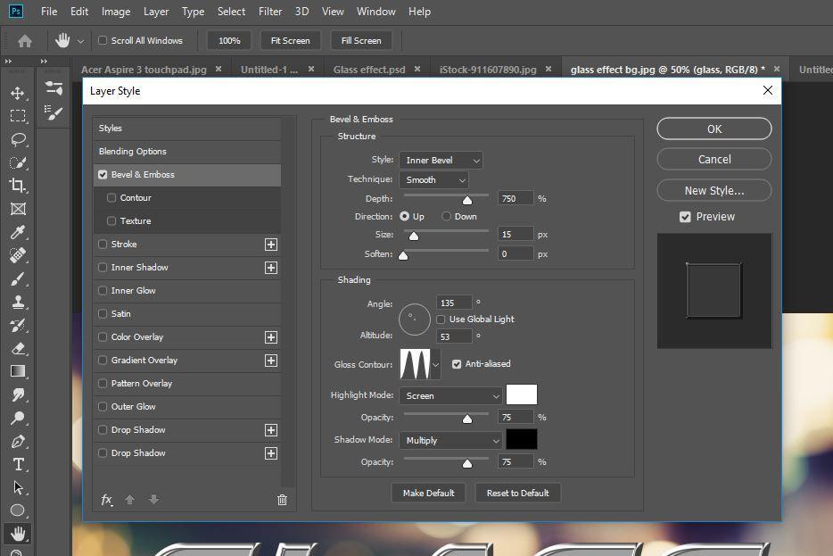Viewport: 833px width, 556px height.
Task: Click the highlight color white swatch
Action: coord(522,395)
